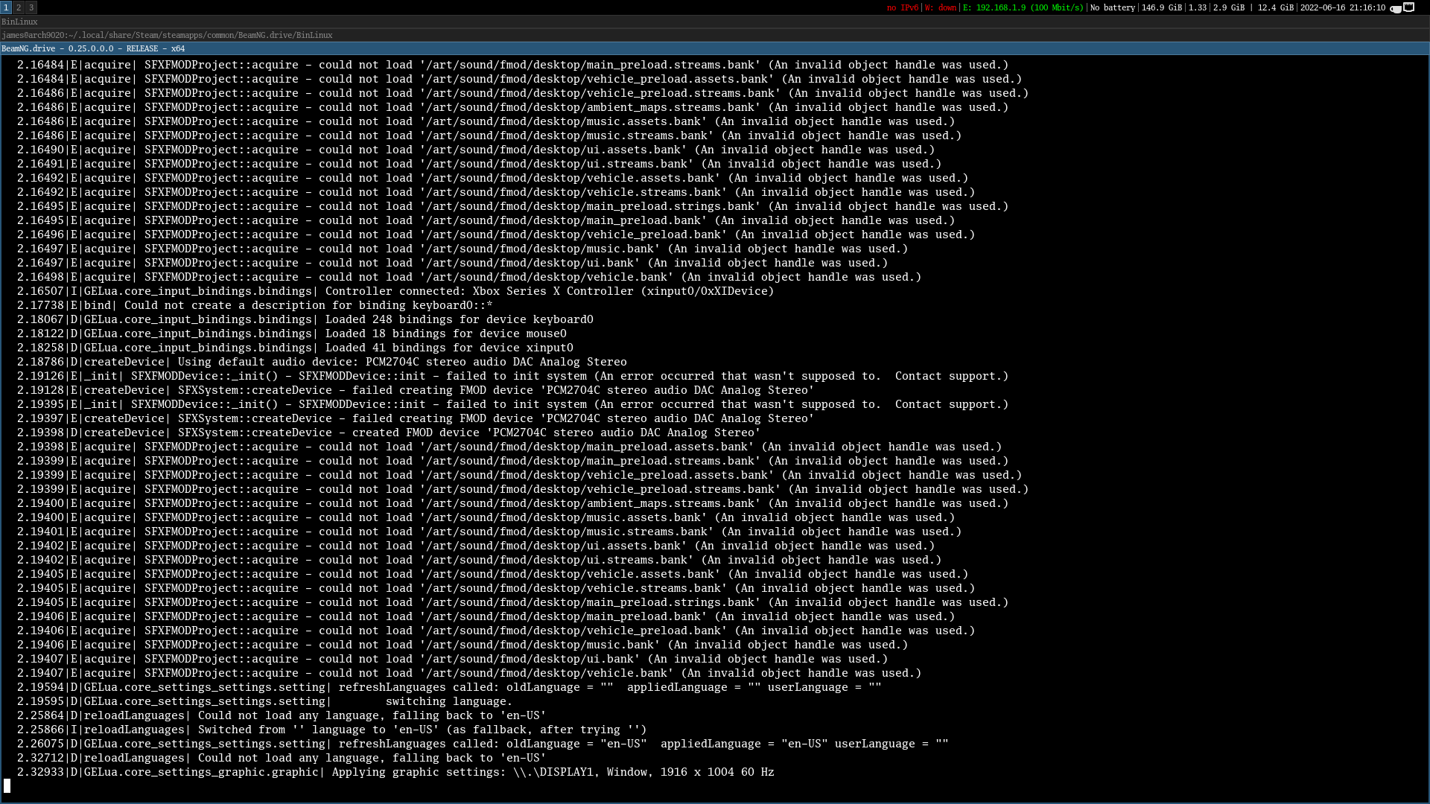1430x804 pixels.
Task: Click the 'Applying graphic settings' log line
Action: (x=395, y=772)
